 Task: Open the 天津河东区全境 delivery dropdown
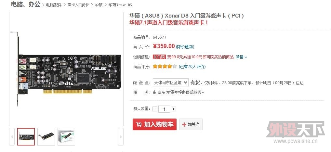(x=171, y=82)
